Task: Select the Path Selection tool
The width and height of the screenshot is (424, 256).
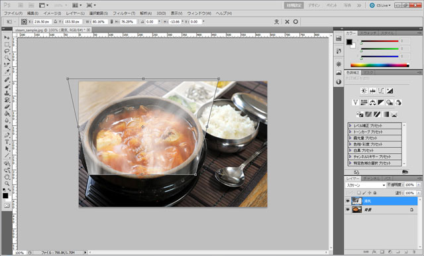Action: pyautogui.click(x=7, y=149)
